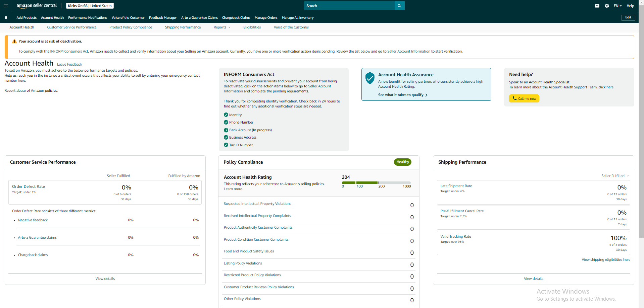Open the Negative feedback link

(x=33, y=220)
